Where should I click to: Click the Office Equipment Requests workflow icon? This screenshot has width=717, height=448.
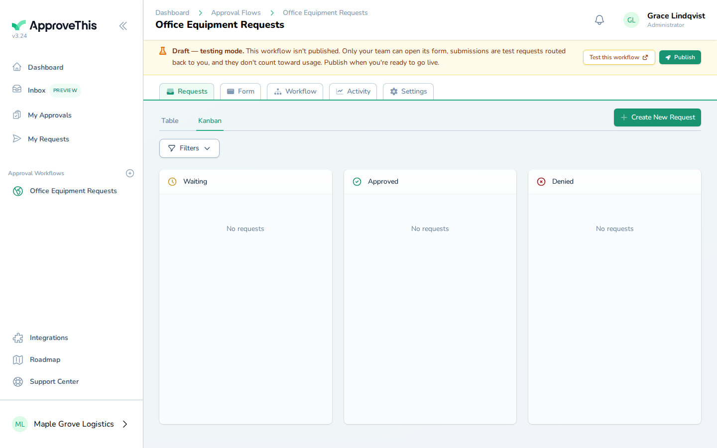coord(18,191)
